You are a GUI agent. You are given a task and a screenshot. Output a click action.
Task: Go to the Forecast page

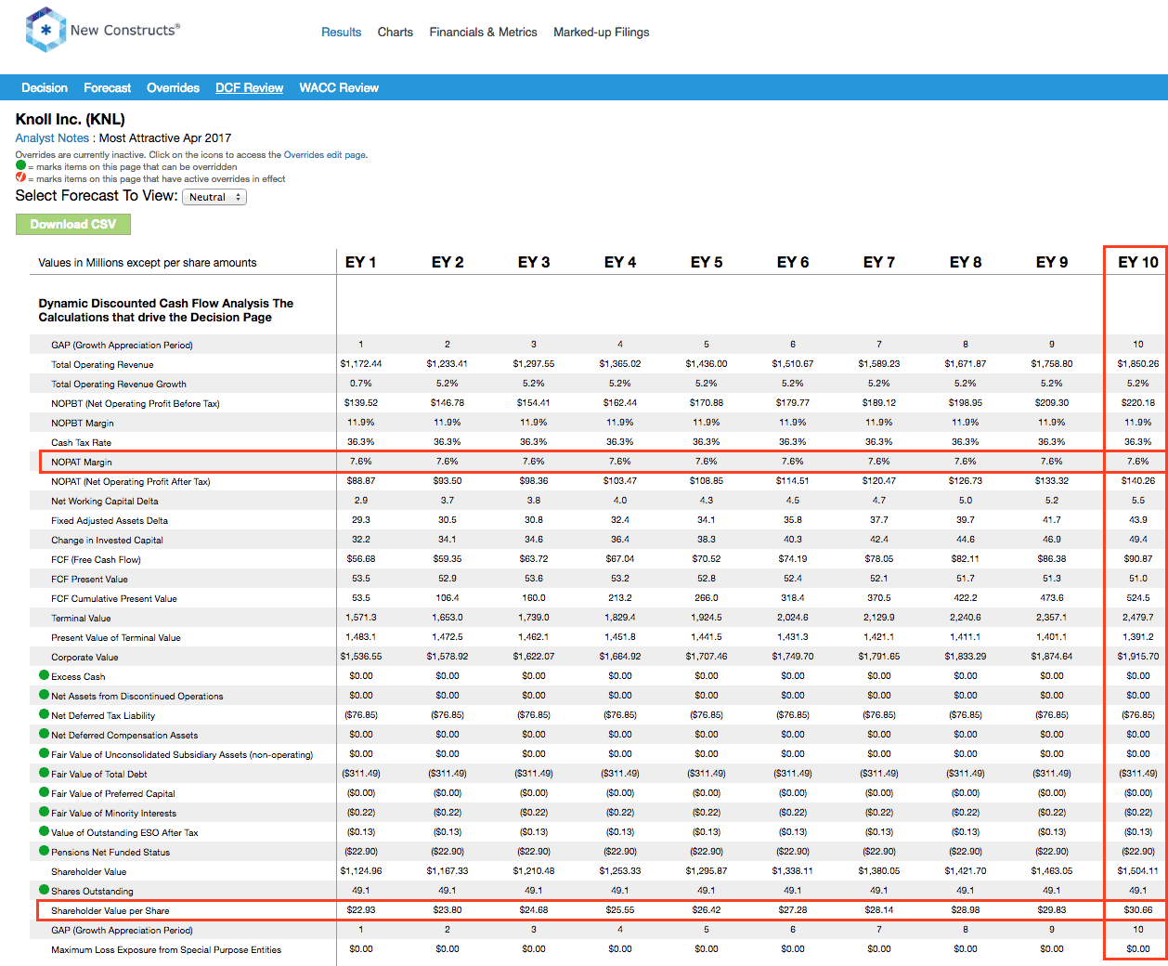pyautogui.click(x=108, y=87)
